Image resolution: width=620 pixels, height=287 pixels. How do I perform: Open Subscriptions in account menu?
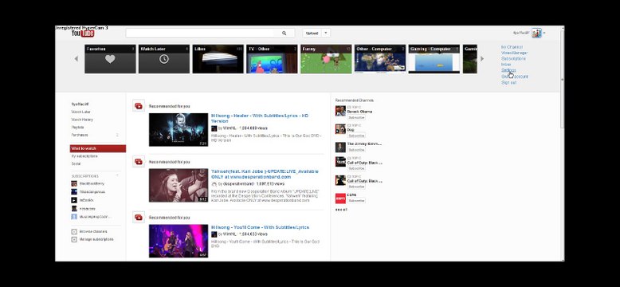[513, 58]
